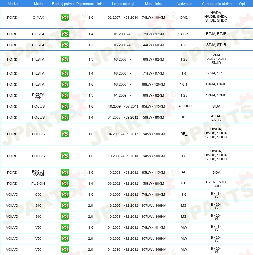Select the 71kW / 97KM cell in the RTJA row

tap(153, 34)
